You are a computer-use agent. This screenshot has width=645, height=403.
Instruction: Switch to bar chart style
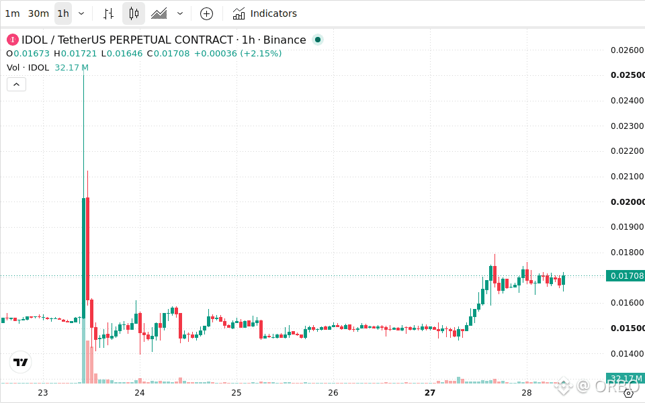[109, 13]
